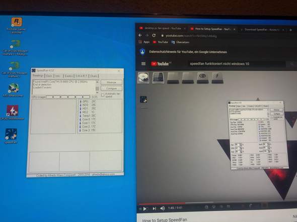Viewport: 297px width, 222px height.
Task: Select the 'How to Setup Speedfan' browser tab
Action: 212,29
